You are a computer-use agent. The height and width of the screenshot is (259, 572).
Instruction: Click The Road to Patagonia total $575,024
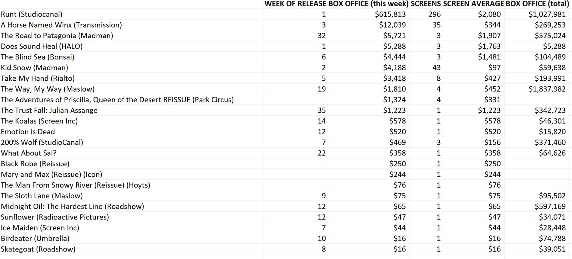[550, 36]
